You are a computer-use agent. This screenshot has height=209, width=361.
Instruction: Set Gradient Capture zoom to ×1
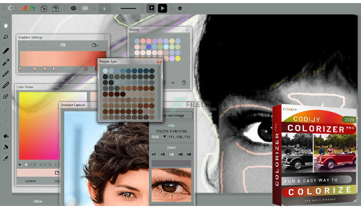click(154, 155)
